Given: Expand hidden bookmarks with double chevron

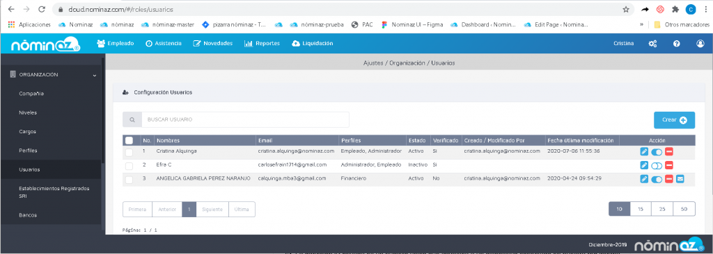Looking at the screenshot, I should [641, 24].
